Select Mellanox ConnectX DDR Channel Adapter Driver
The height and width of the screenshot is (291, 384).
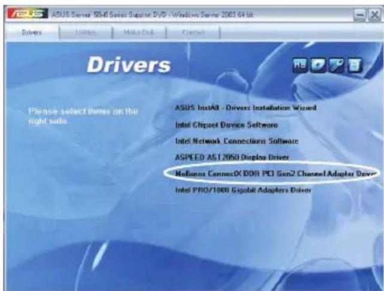(x=276, y=173)
